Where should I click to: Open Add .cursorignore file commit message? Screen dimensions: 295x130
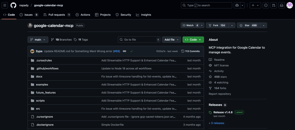tap(139, 117)
